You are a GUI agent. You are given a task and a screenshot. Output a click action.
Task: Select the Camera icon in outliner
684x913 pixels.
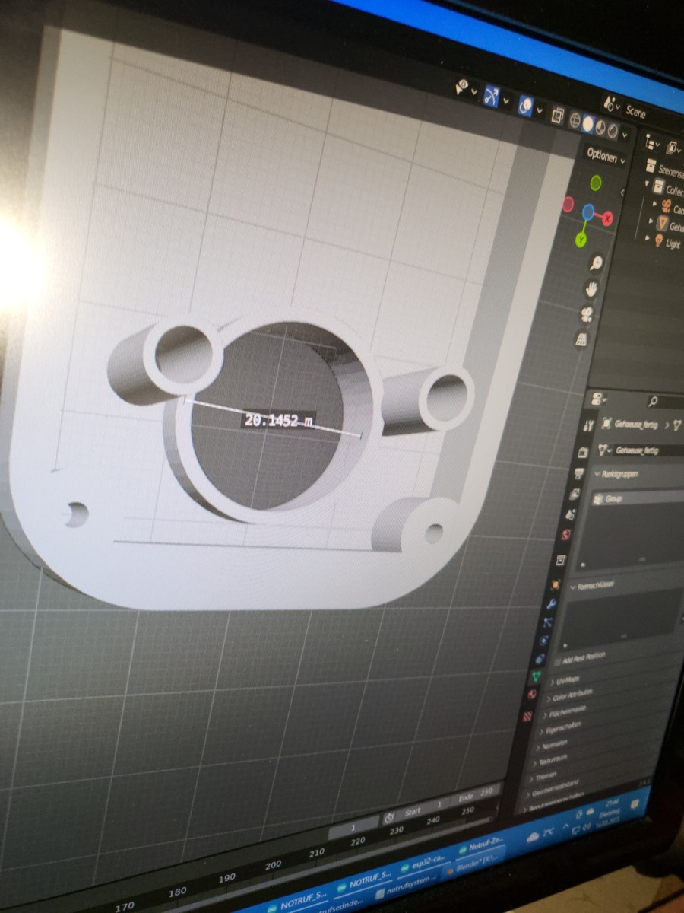click(x=667, y=205)
